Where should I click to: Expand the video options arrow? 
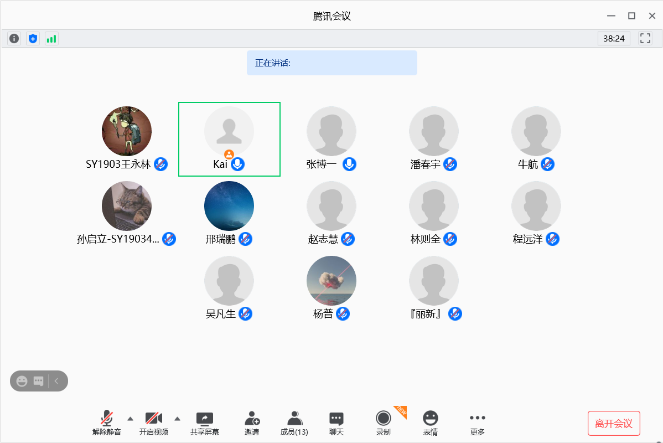pos(177,418)
